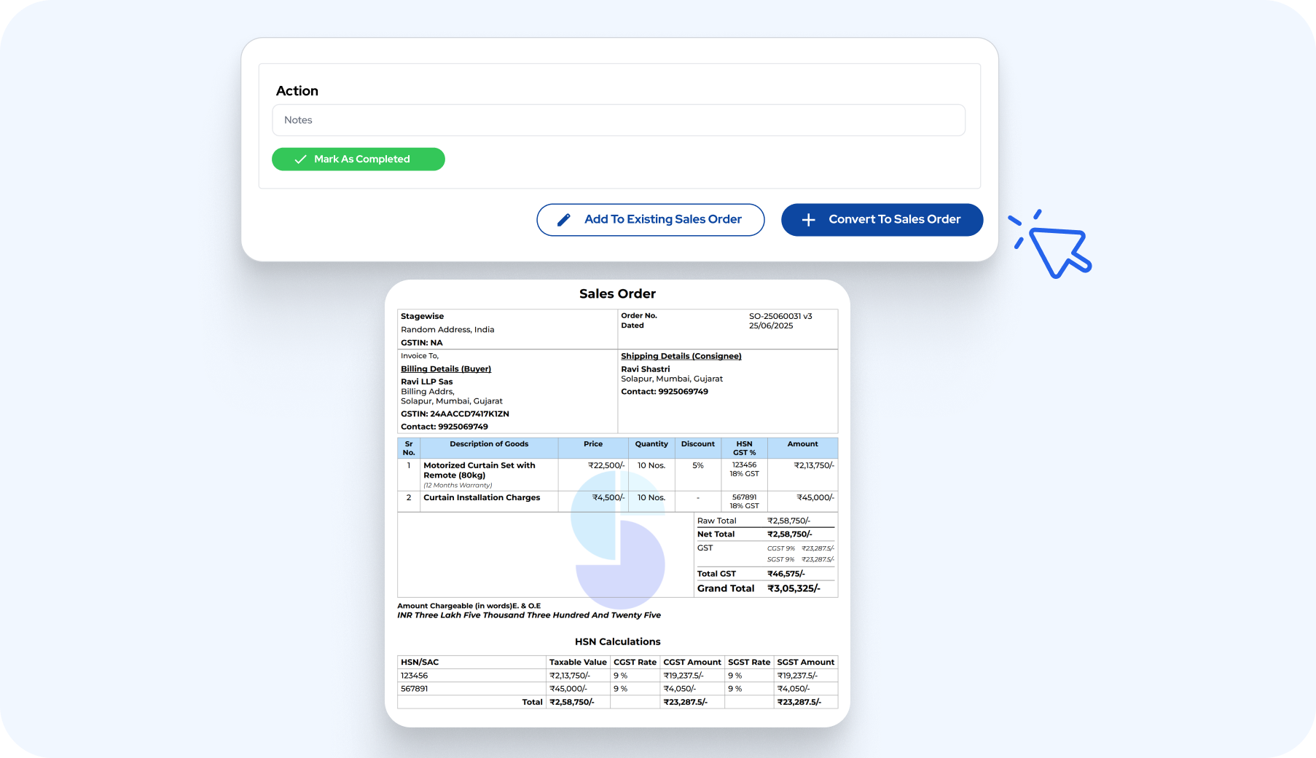
Task: Click the pencil icon for adding to existing order
Action: point(563,220)
